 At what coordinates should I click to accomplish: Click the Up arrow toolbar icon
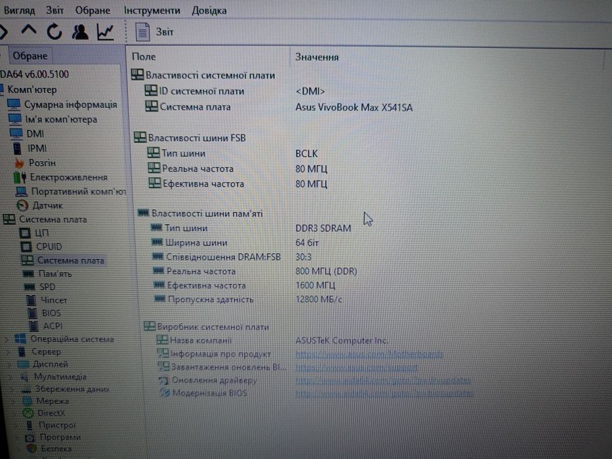[x=28, y=30]
